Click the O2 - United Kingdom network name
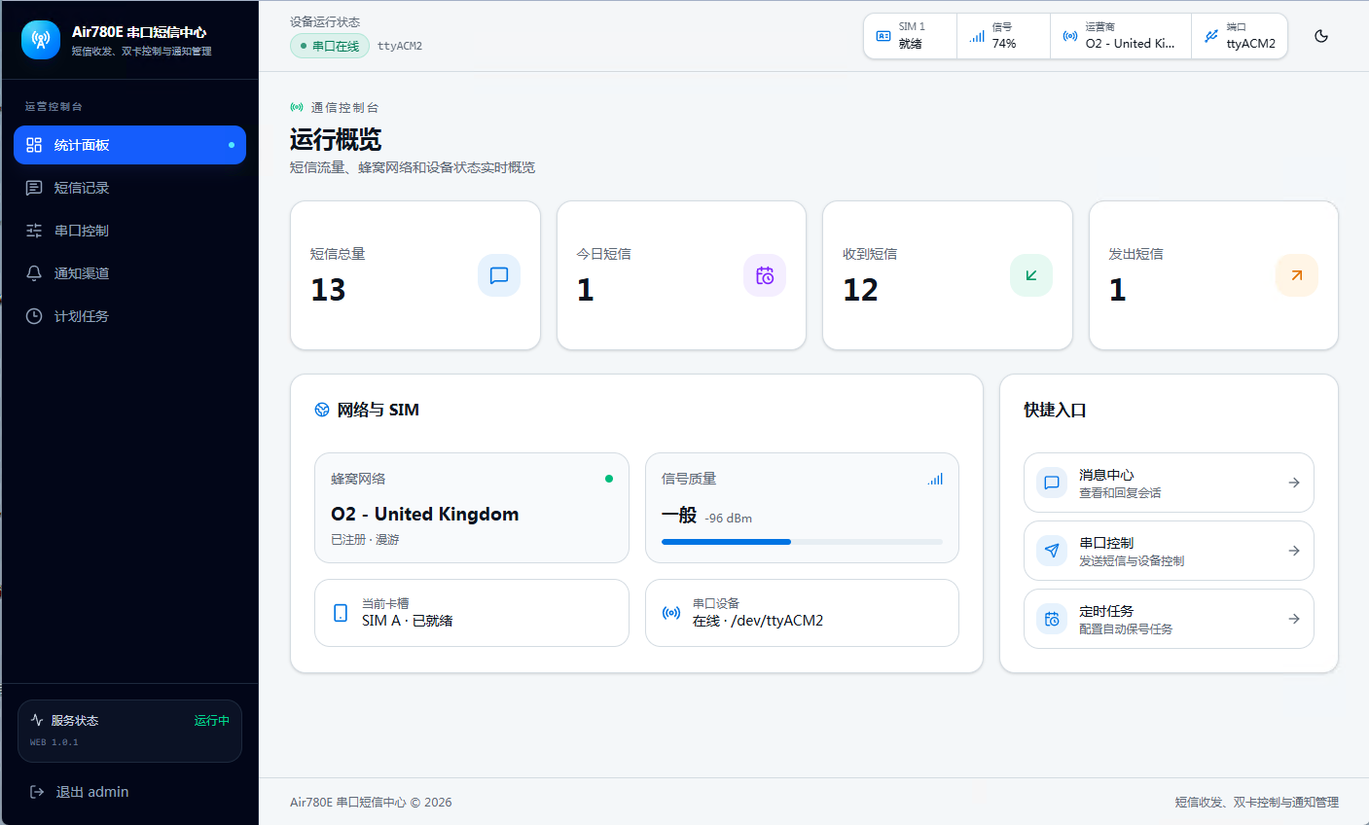 [x=425, y=514]
